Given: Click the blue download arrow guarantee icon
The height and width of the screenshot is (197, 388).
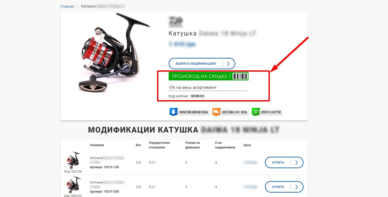Looking at the screenshot, I should coord(173,112).
